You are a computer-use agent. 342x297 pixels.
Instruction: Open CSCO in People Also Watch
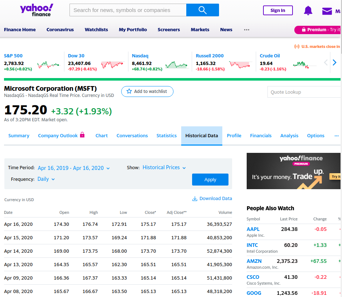tap(253, 277)
